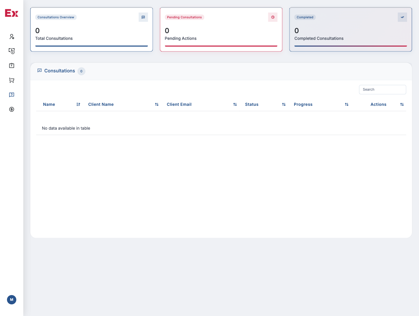
Task: Sort by the Status sort arrows
Action: click(284, 104)
